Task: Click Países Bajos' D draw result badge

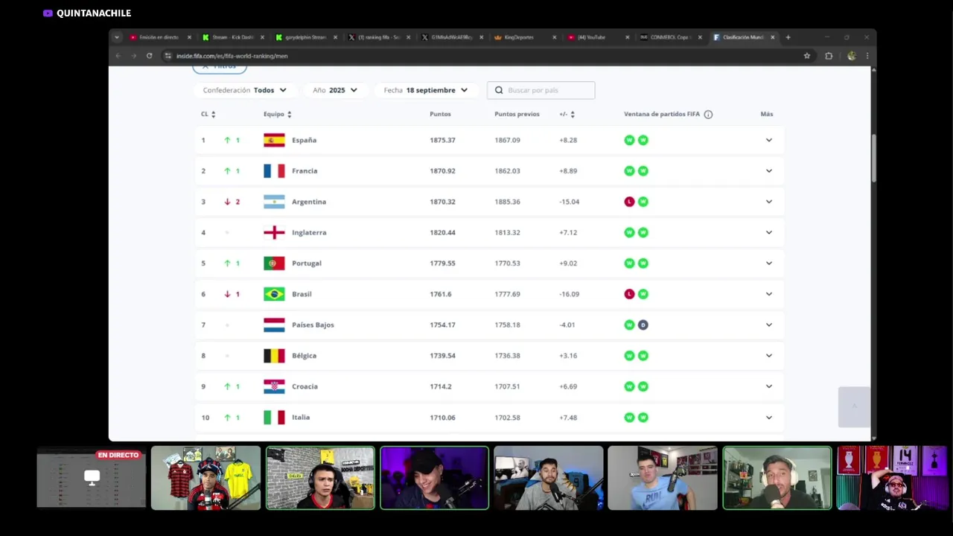Action: click(643, 325)
